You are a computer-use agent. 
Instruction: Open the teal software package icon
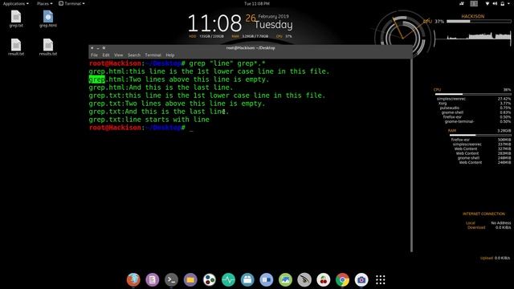coord(247,280)
